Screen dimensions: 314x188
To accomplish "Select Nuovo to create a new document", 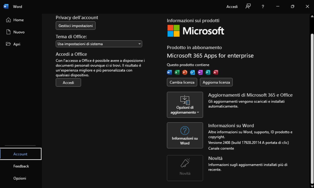I will [x=21, y=32].
